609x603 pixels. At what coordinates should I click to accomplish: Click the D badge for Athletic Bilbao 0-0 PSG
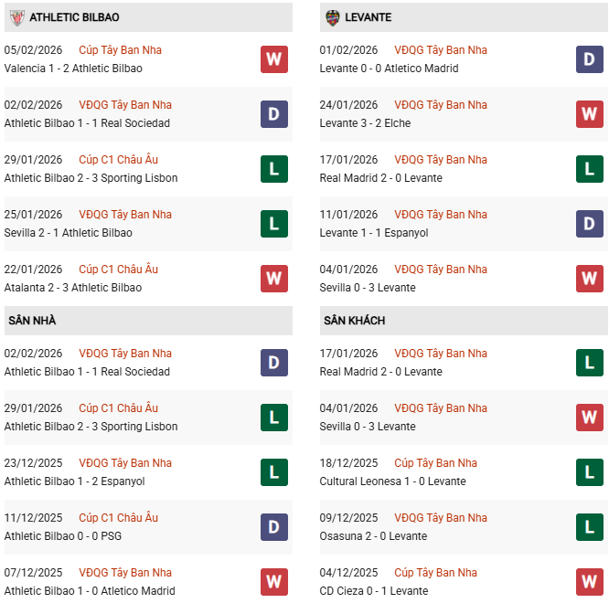point(274,527)
